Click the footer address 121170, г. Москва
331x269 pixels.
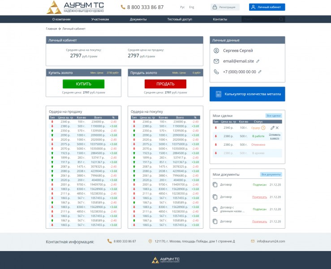pyautogui.click(x=195, y=241)
